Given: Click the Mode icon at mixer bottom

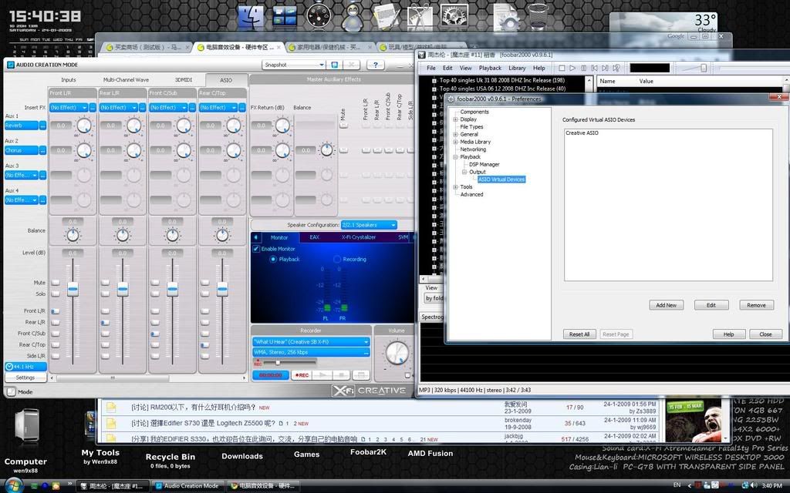Looking at the screenshot, I should 11,391.
